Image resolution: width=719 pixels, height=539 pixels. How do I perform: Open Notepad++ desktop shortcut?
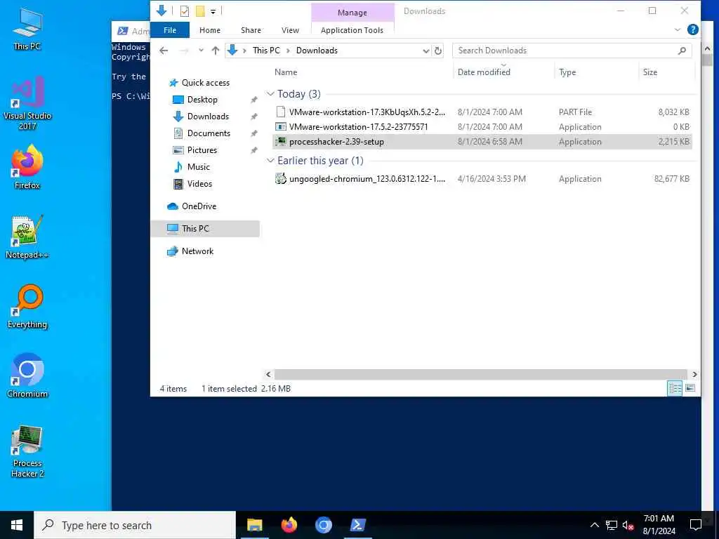pyautogui.click(x=27, y=237)
